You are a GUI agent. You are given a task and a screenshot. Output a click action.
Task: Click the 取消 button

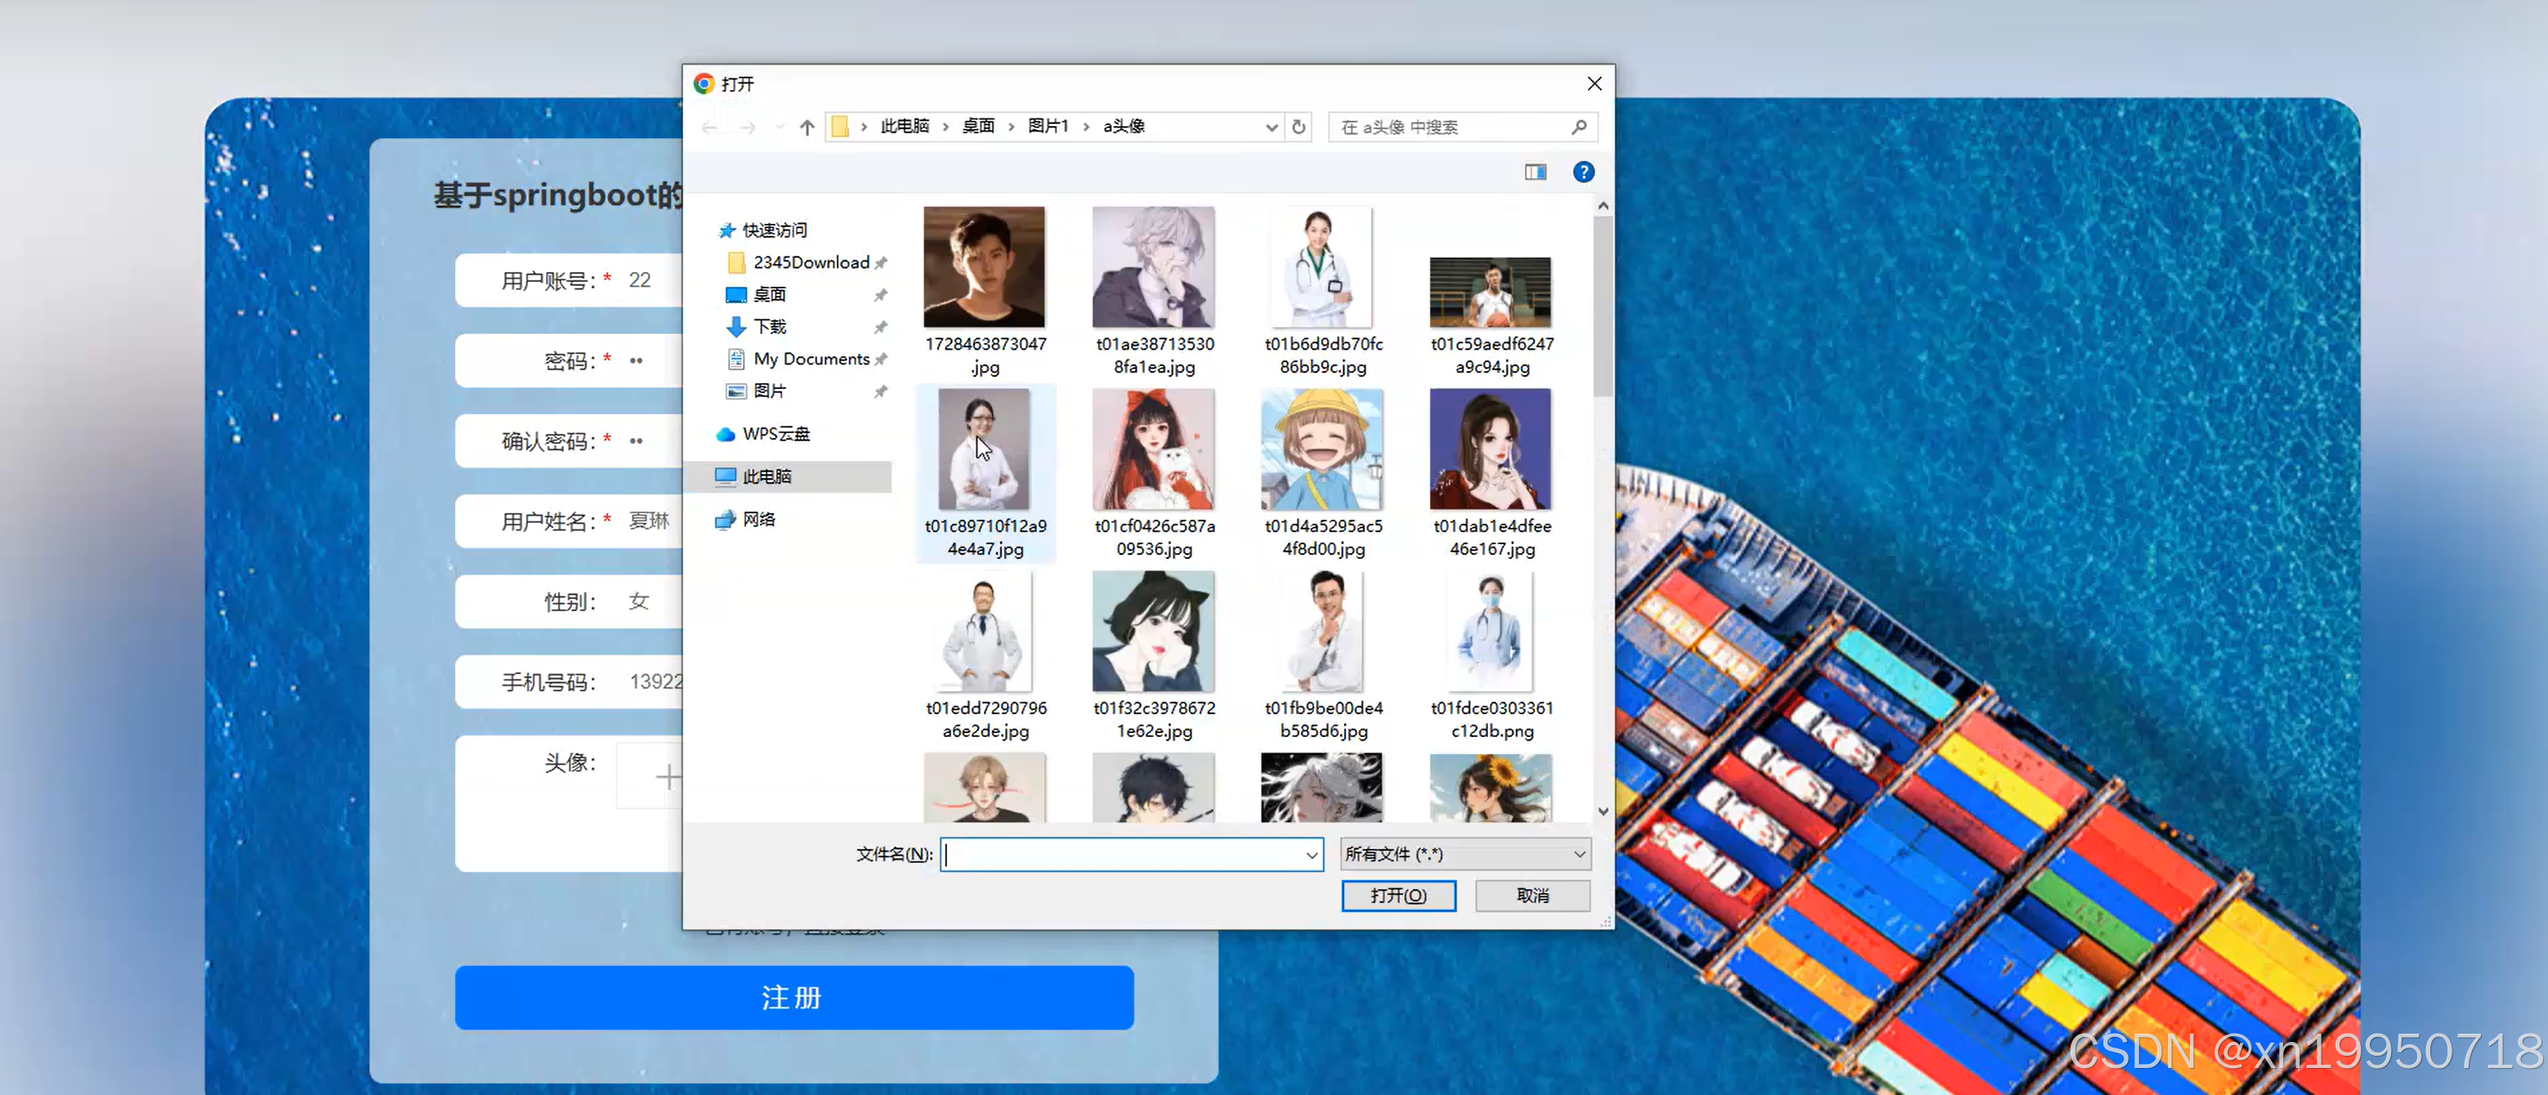coord(1532,895)
